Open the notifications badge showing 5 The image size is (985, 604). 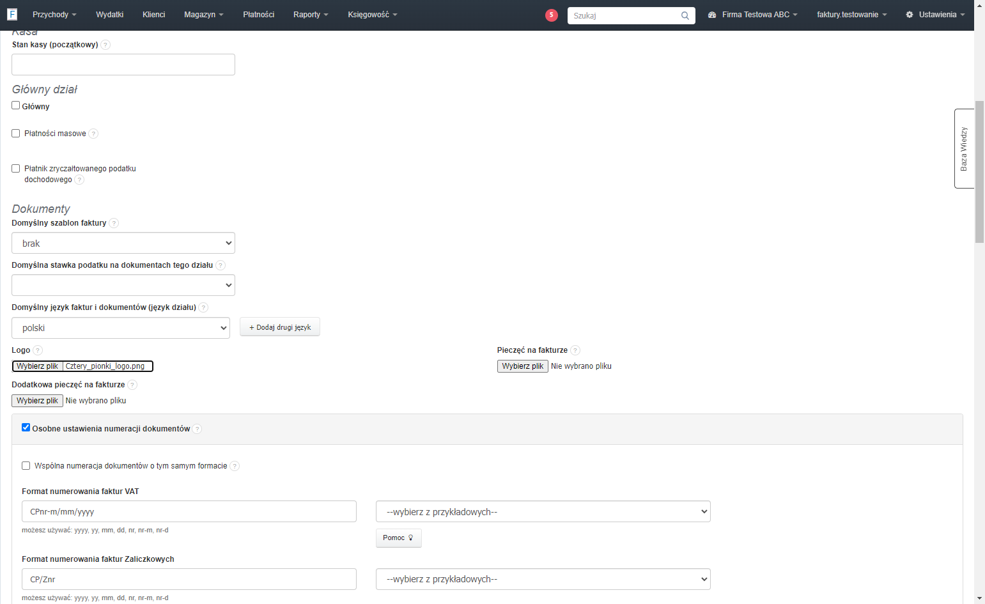(552, 15)
